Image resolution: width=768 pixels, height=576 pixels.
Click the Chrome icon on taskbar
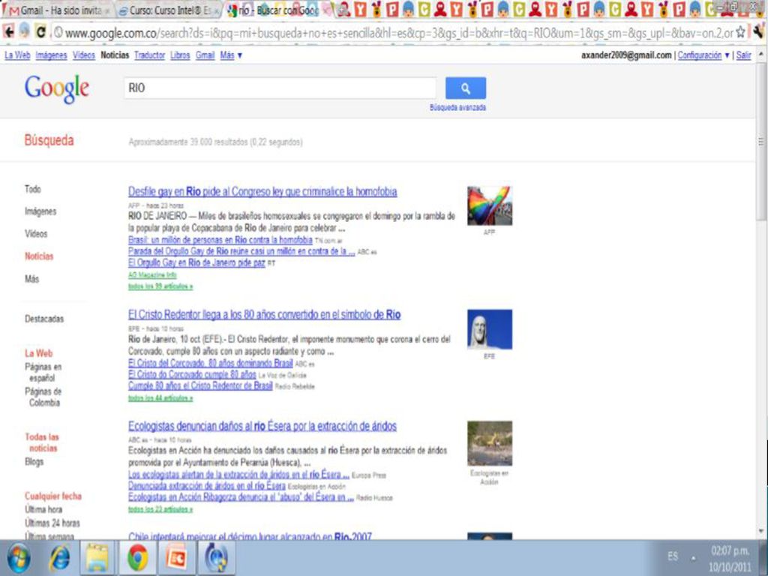138,558
